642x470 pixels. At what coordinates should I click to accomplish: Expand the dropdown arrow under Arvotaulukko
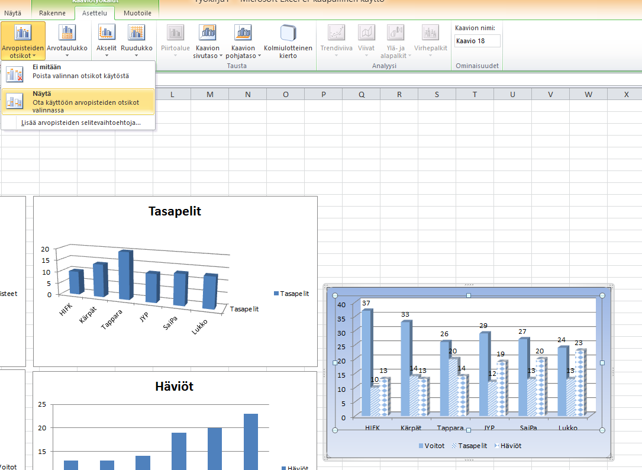(67, 56)
